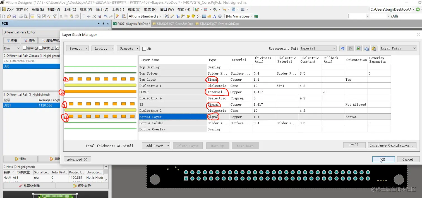This screenshot has width=422, height=198.
Task: Open the 设计 (D) menu
Action: pyautogui.click(x=102, y=9)
